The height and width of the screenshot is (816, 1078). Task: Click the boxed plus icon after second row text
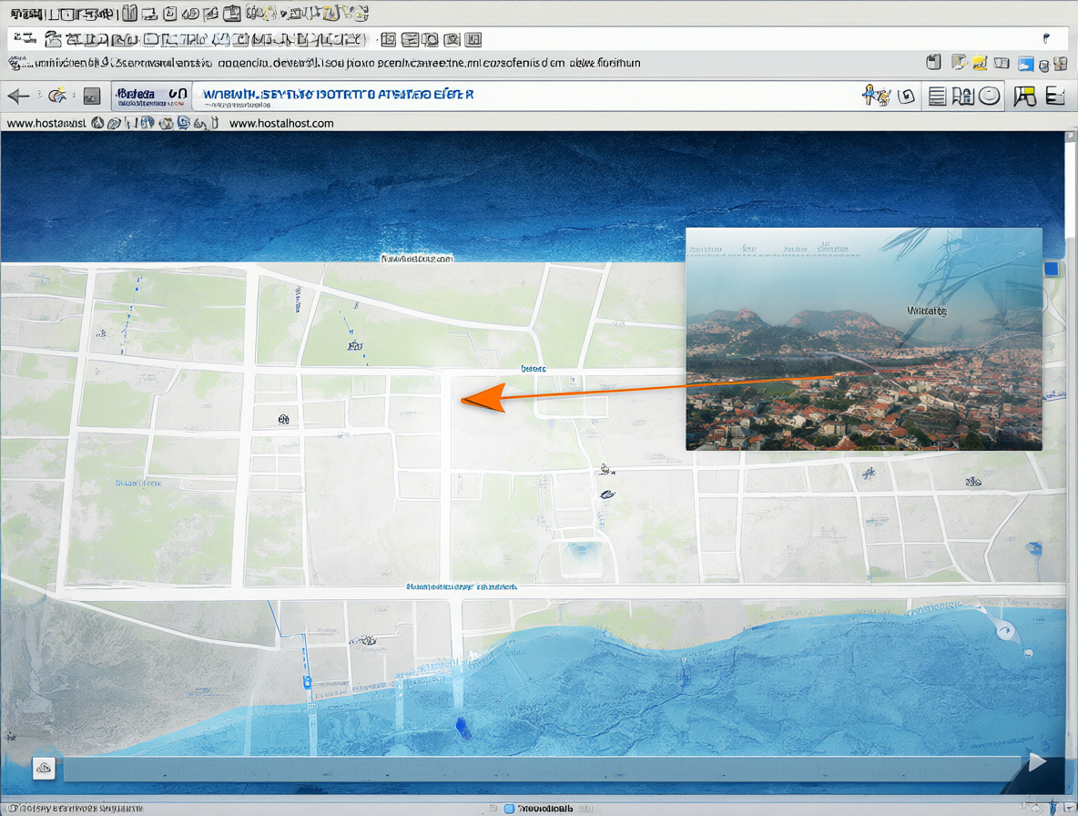pos(389,39)
